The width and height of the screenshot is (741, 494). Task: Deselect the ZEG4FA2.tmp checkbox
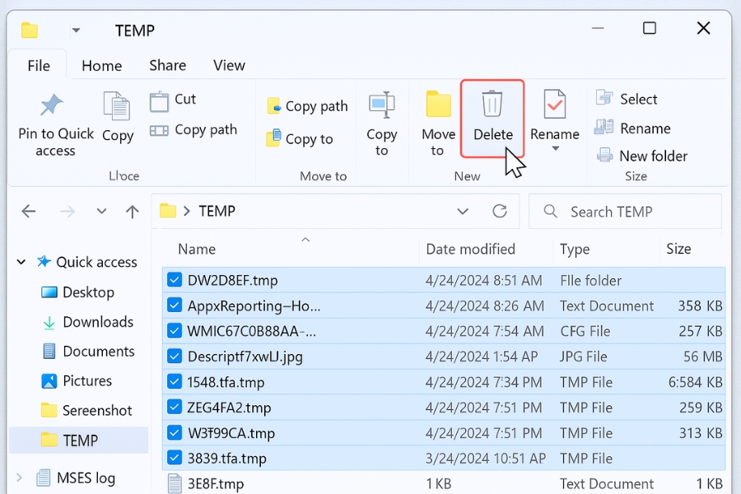[x=174, y=408]
